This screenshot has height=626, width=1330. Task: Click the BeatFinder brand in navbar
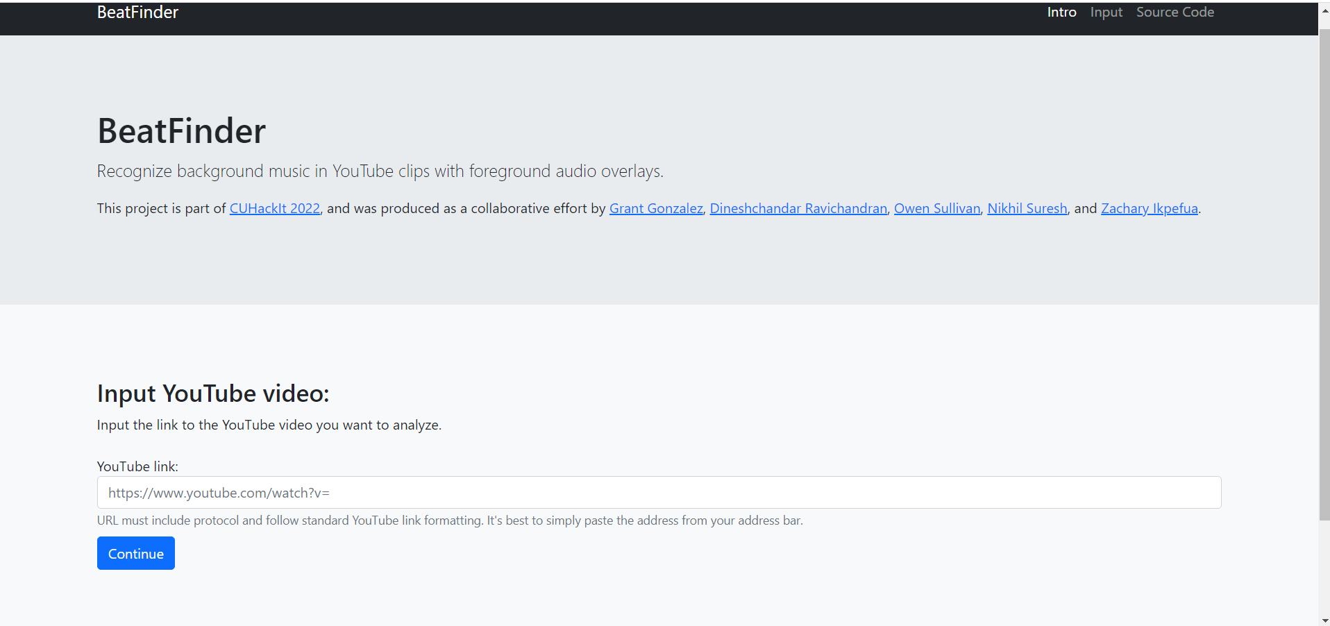pyautogui.click(x=137, y=12)
